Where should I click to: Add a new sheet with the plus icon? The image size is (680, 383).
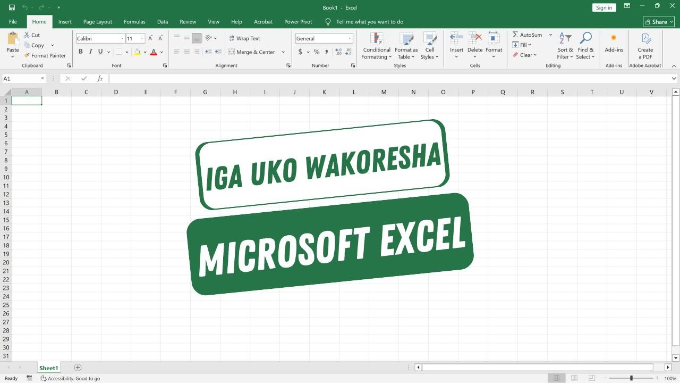tap(78, 368)
